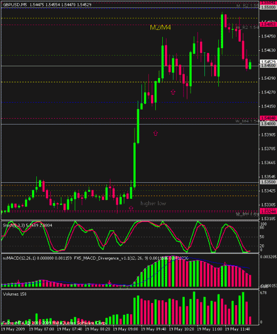Click the 19 May 10:20 time label

point(181,329)
